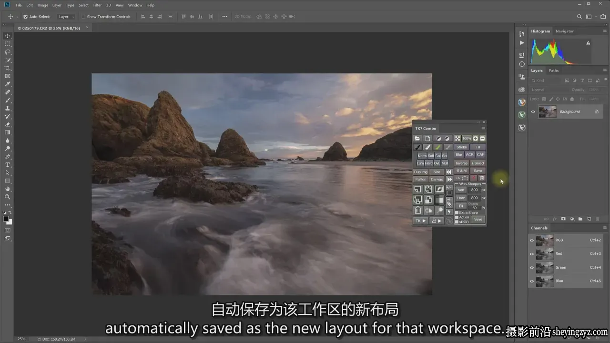Image resolution: width=610 pixels, height=343 pixels.
Task: Open the Filter menu
Action: [97, 5]
